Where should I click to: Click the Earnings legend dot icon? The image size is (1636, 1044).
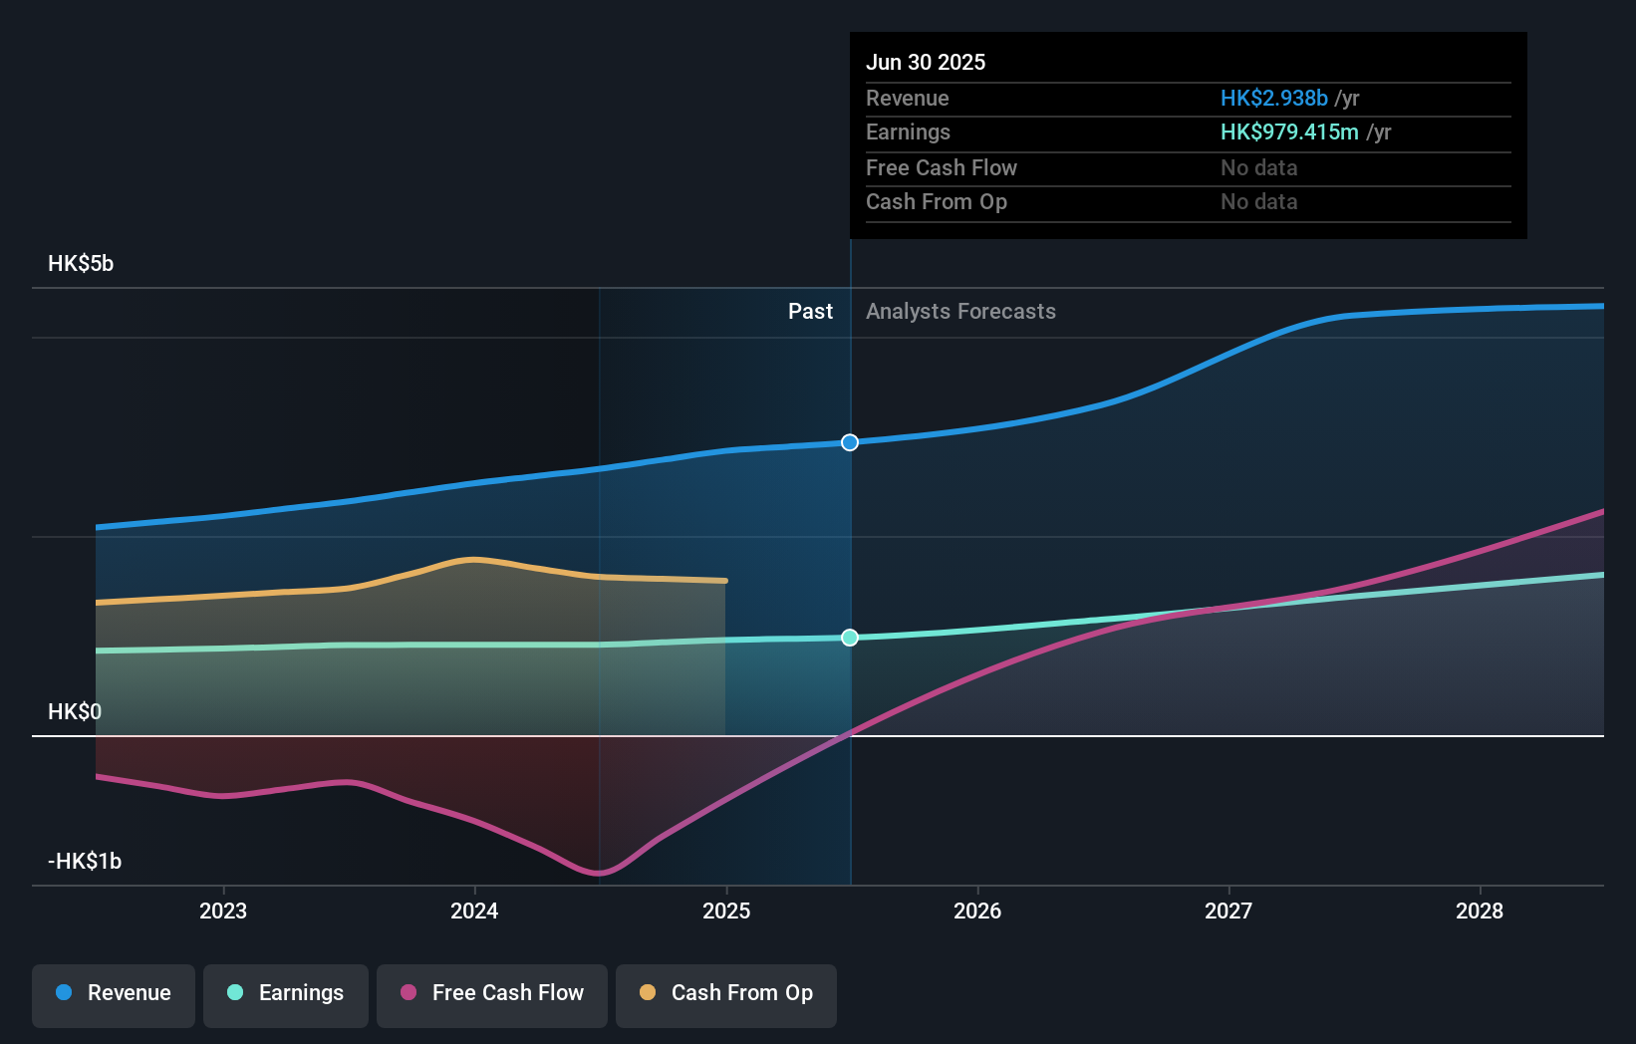click(233, 993)
